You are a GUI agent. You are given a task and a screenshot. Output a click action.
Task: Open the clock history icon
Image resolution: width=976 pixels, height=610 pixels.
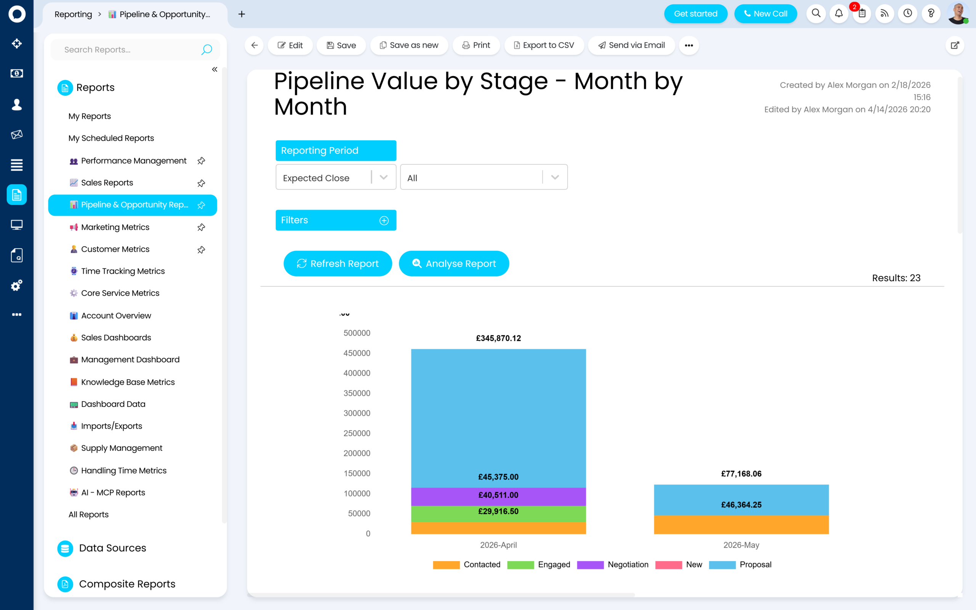908,14
